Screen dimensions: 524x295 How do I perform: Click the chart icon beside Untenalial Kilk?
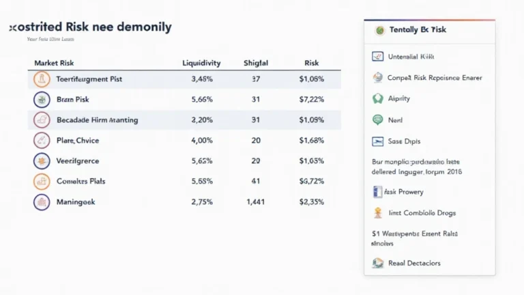(378, 57)
